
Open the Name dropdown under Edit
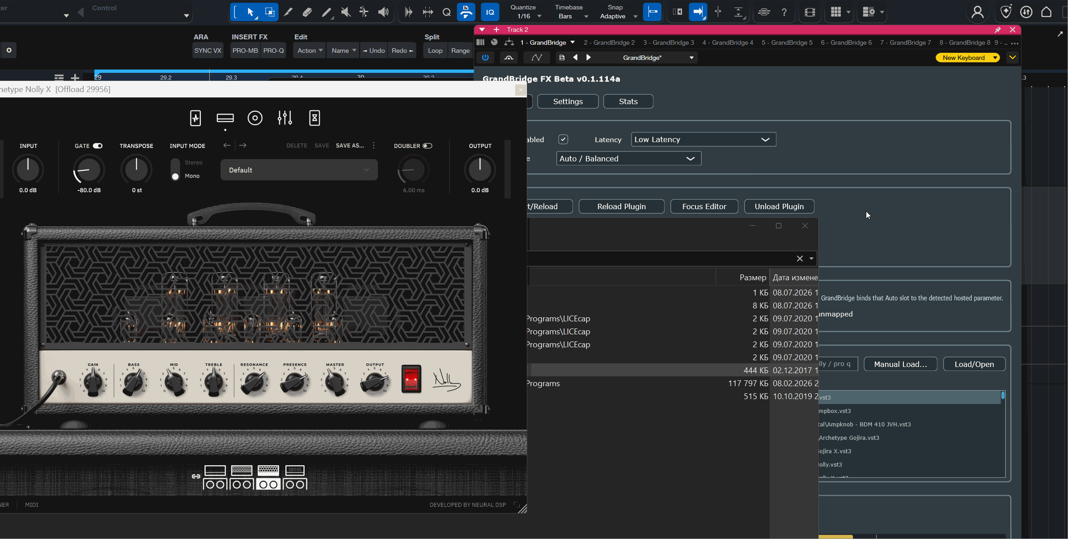coord(343,51)
